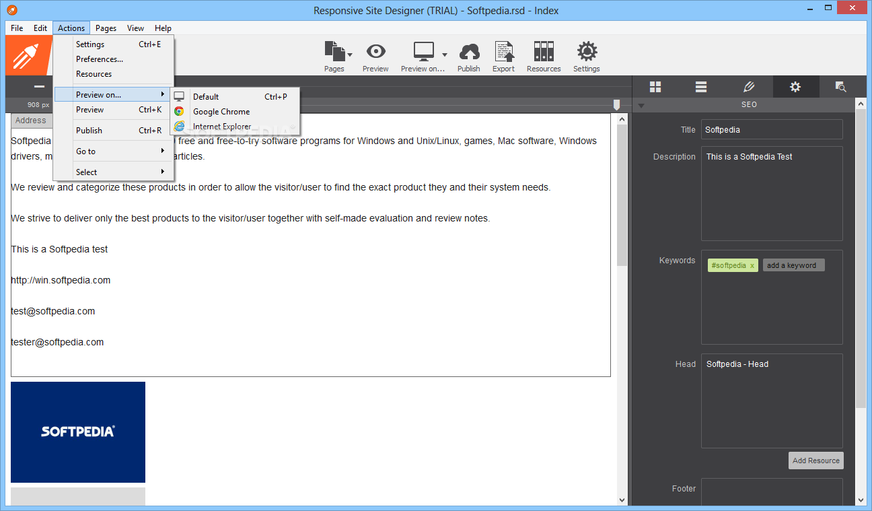
Task: Click the http://win.softpedia.com text line
Action: tap(61, 280)
